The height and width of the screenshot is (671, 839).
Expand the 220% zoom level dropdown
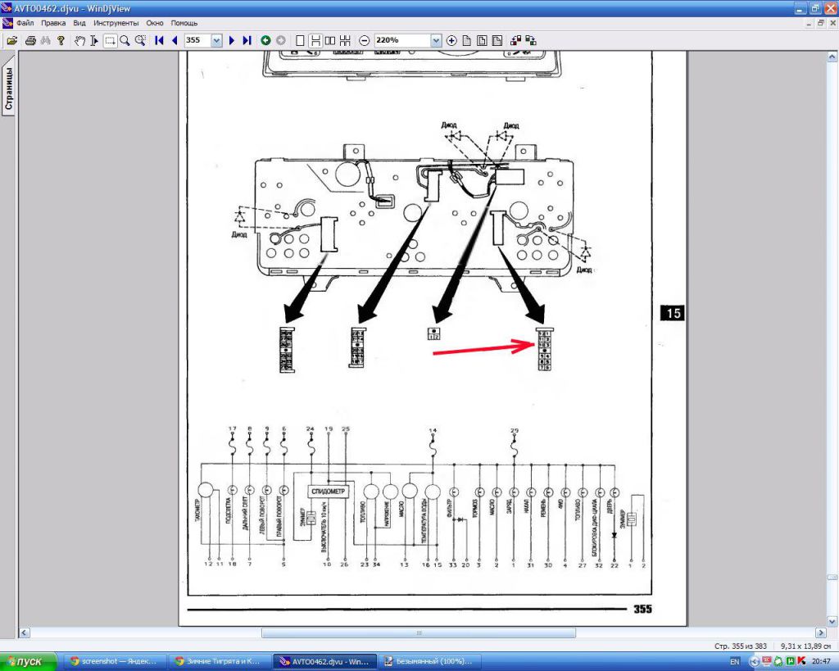[435, 40]
